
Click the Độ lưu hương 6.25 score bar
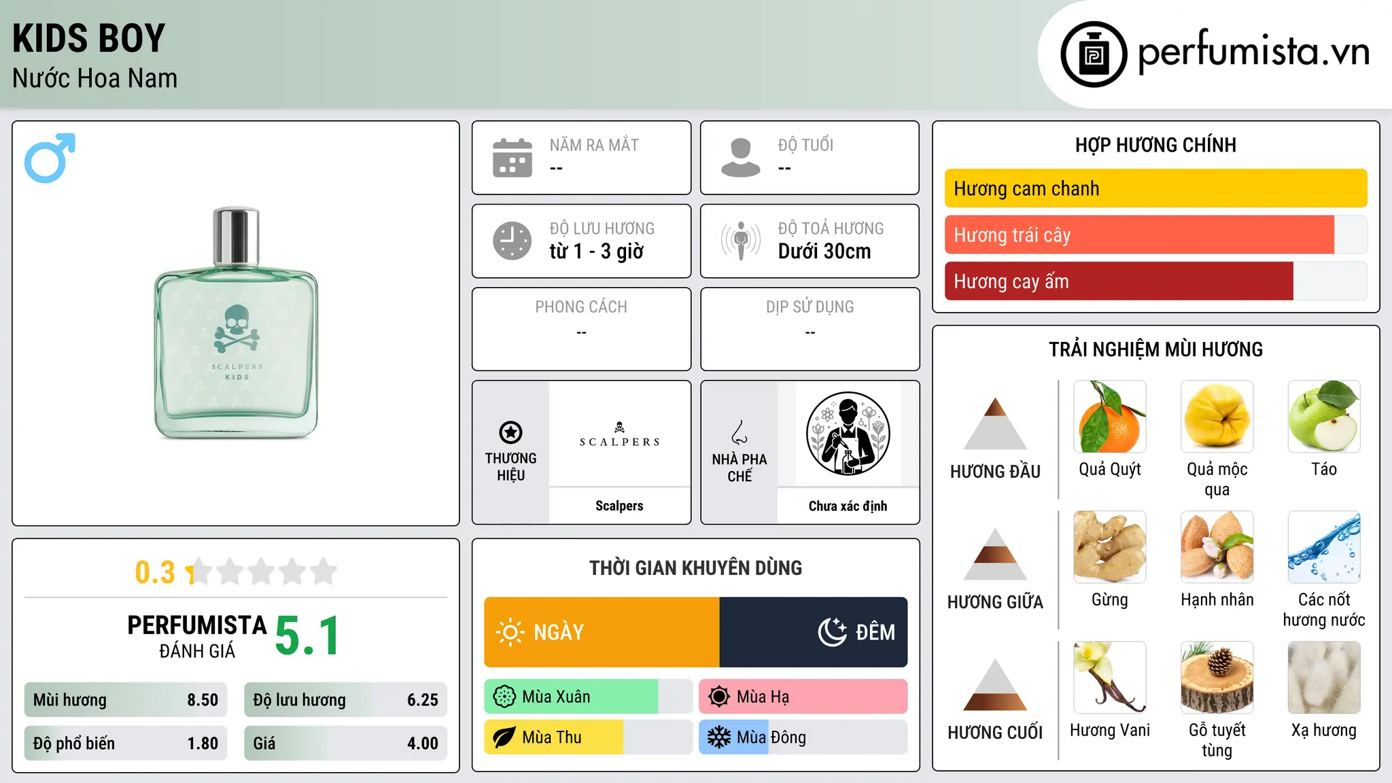coord(345,700)
